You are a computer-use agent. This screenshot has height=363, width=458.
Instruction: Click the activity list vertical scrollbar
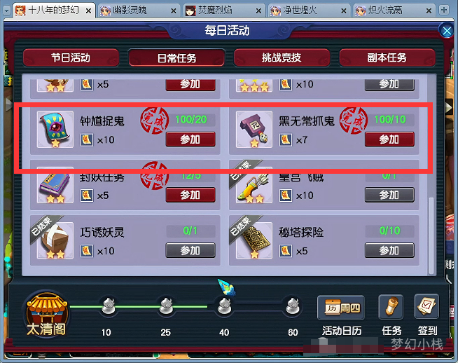pos(431,236)
